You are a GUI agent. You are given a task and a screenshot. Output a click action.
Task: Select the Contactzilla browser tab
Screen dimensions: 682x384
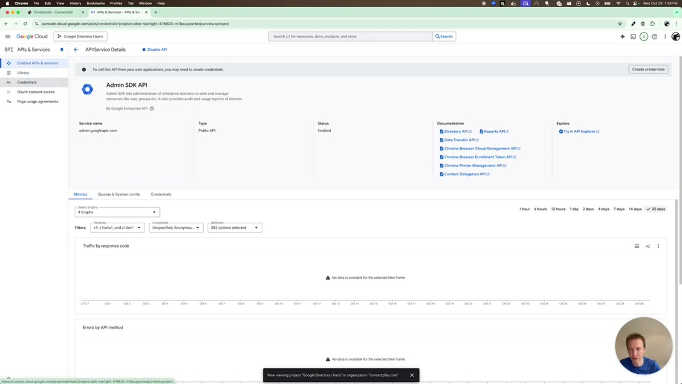(55, 12)
